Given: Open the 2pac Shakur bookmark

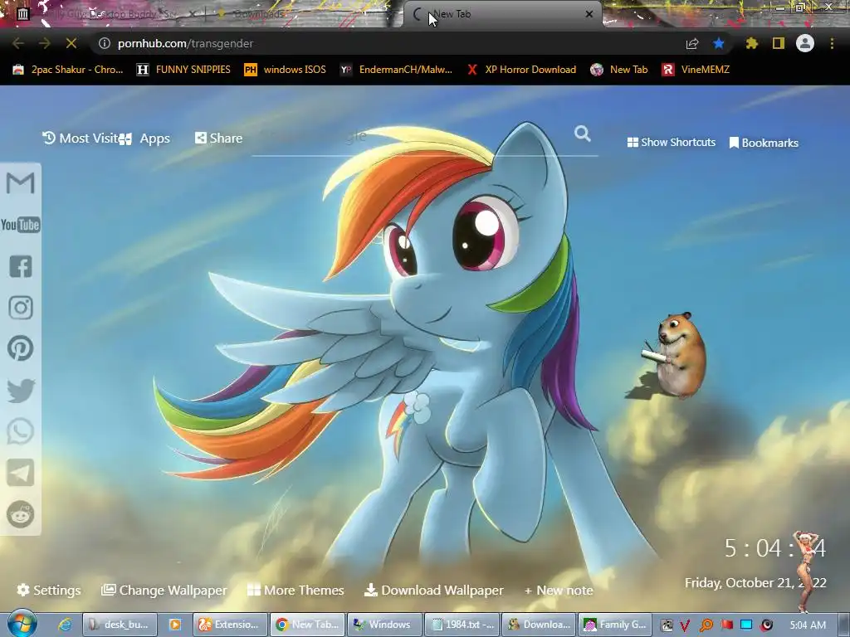Looking at the screenshot, I should 68,70.
